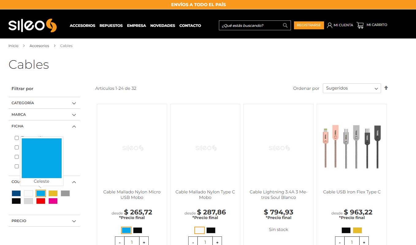This screenshot has width=416, height=245.
Task: Tick the last FICHA filter checkbox
Action: pos(17,166)
